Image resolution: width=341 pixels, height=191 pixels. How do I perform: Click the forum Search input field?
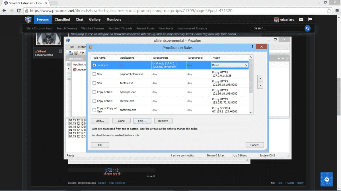278,28
